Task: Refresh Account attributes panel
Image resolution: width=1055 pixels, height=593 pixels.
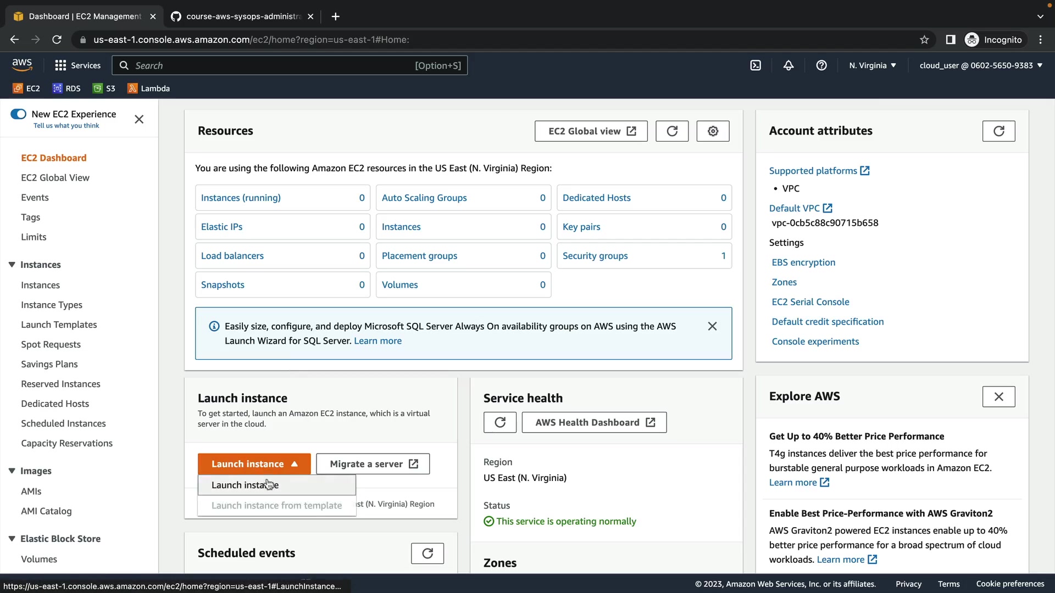Action: [998, 131]
